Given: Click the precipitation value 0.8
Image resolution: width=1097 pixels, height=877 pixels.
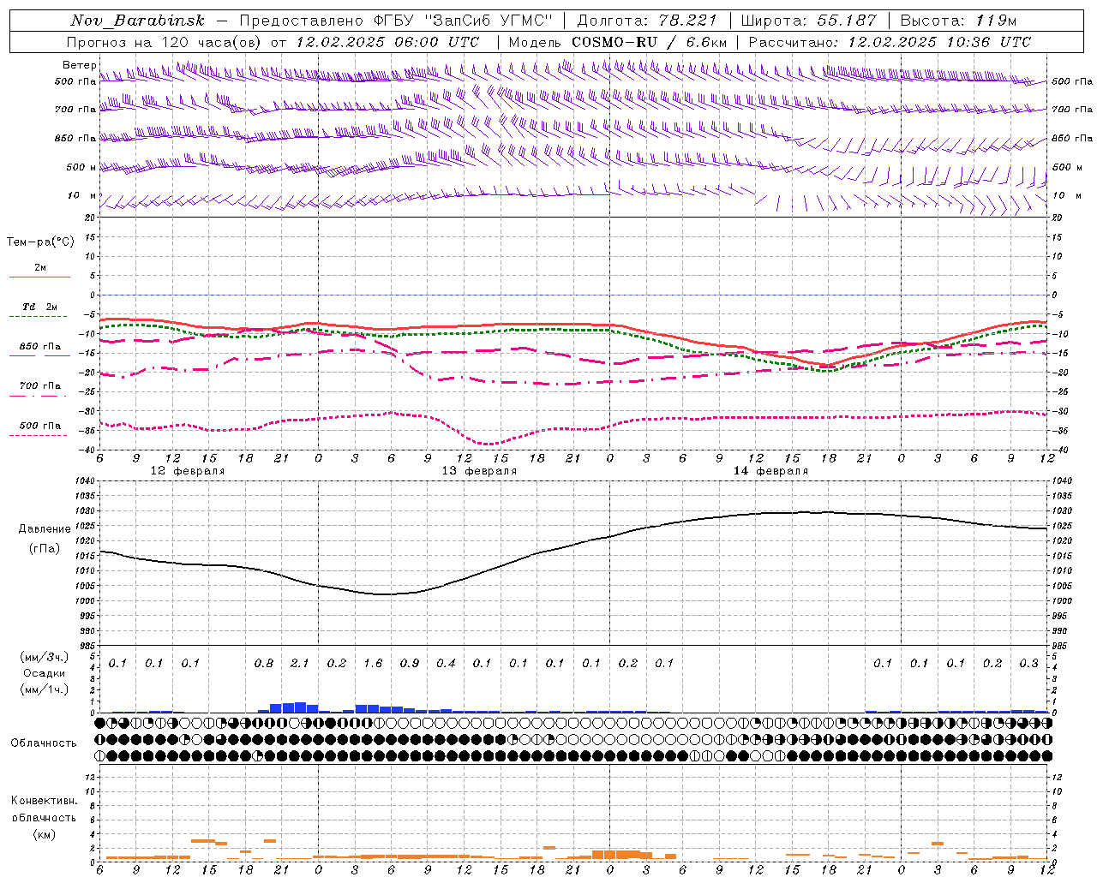Looking at the screenshot, I should click(x=264, y=663).
